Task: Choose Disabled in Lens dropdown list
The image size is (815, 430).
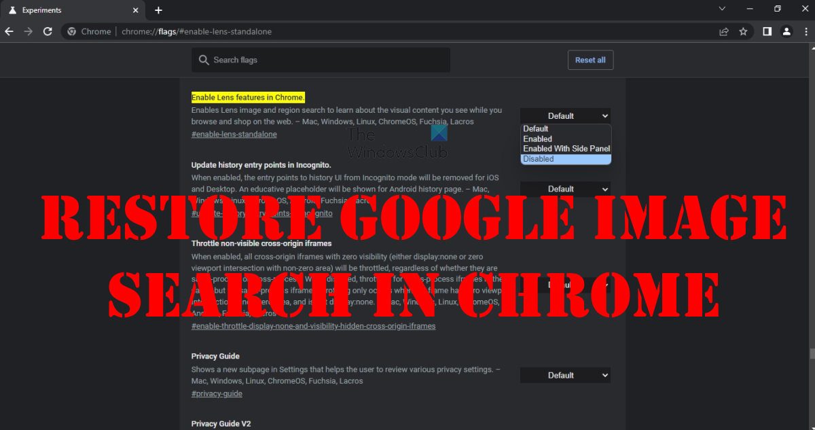Action: [566, 159]
